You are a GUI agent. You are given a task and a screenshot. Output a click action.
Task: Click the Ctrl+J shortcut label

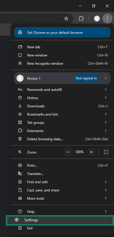pos(103,106)
